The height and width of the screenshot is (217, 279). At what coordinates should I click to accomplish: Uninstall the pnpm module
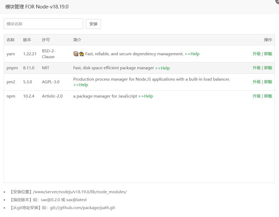coord(268,68)
